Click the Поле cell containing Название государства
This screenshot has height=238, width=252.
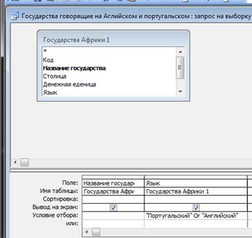pos(113,183)
